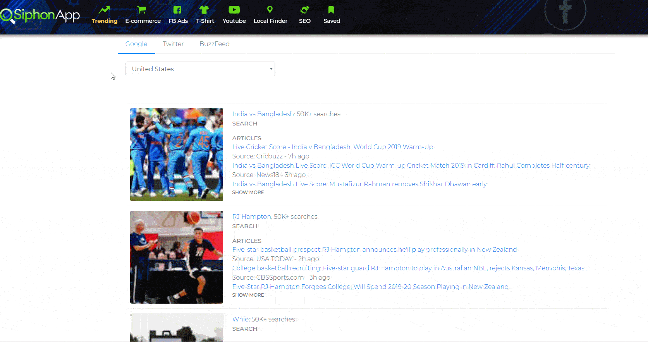Open Live Cricket Score Cricbuzz article
Screen dimensions: 648x342
coord(333,147)
